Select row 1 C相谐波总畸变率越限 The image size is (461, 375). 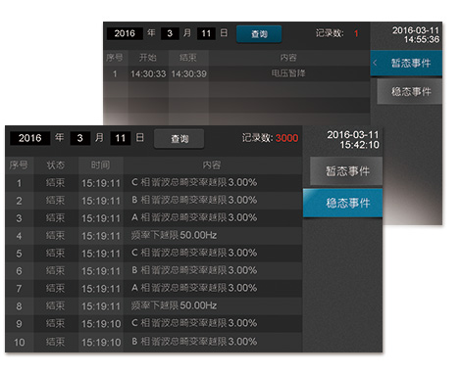pyautogui.click(x=153, y=183)
